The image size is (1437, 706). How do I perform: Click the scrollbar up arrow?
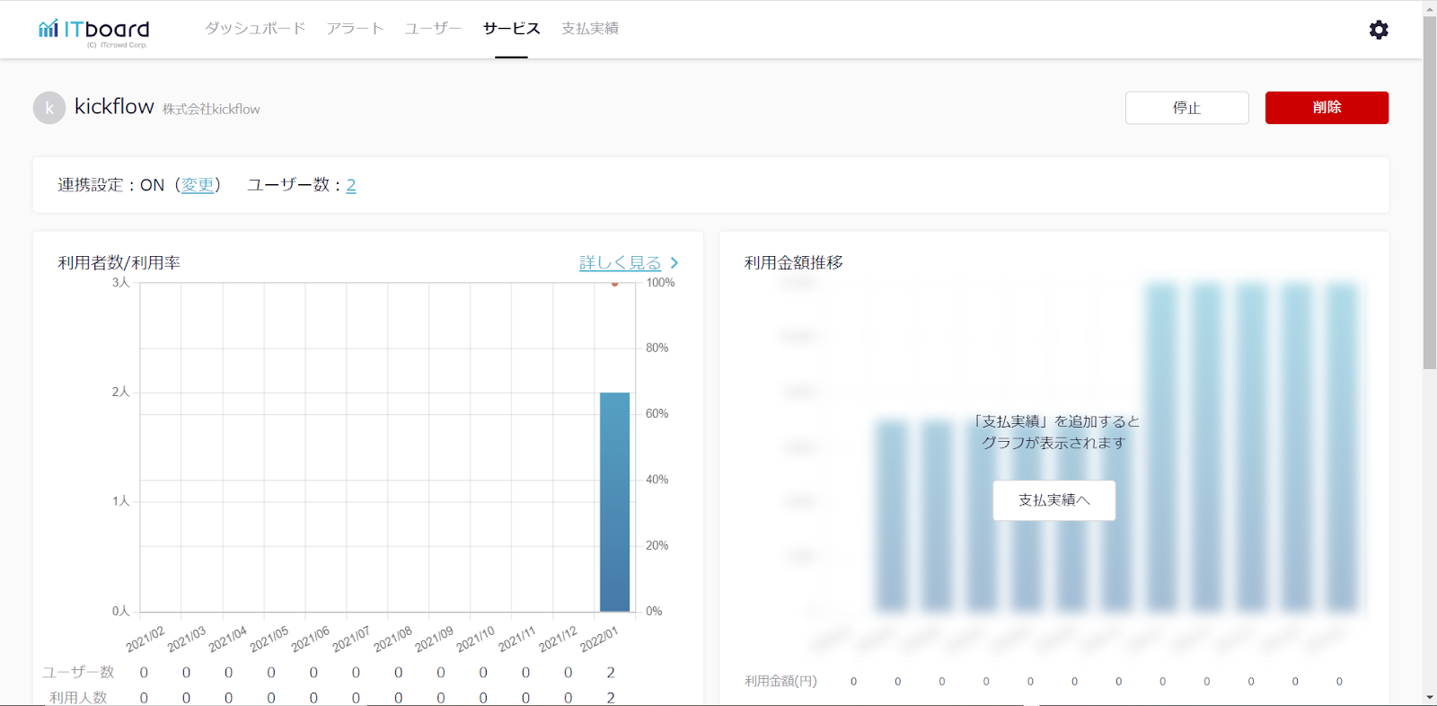(1430, 7)
